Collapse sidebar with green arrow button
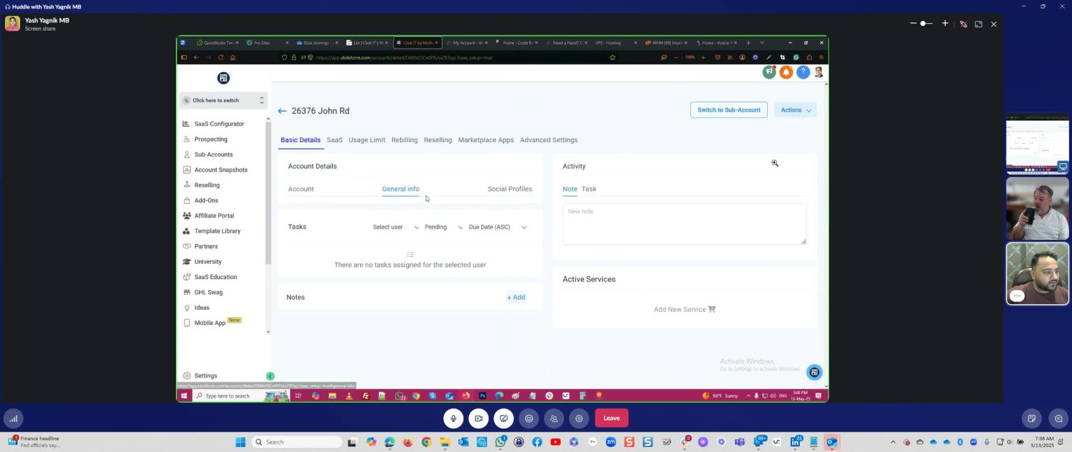The image size is (1072, 452). tap(270, 376)
